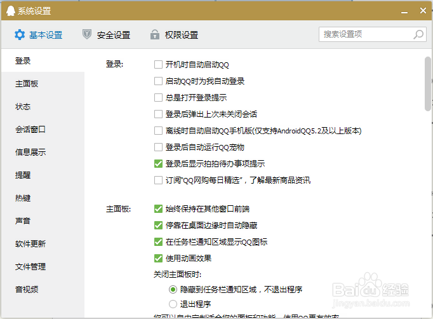Select 登录 in the sidebar

pos(43,60)
